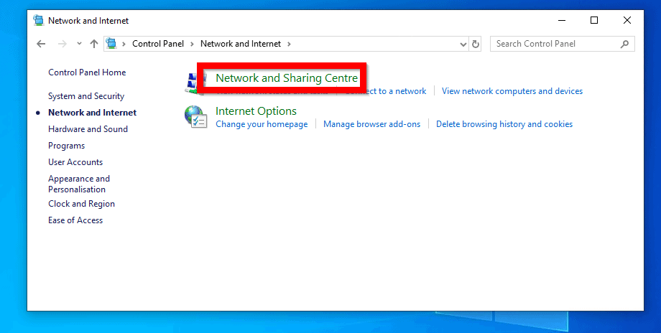The width and height of the screenshot is (661, 333).
Task: Click the up one level arrow
Action: coord(93,44)
